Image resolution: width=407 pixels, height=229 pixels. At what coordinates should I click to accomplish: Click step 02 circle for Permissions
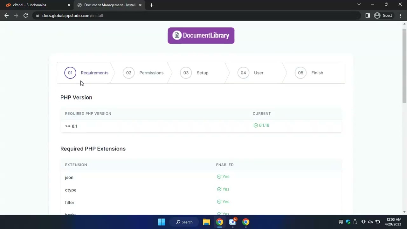tap(129, 73)
